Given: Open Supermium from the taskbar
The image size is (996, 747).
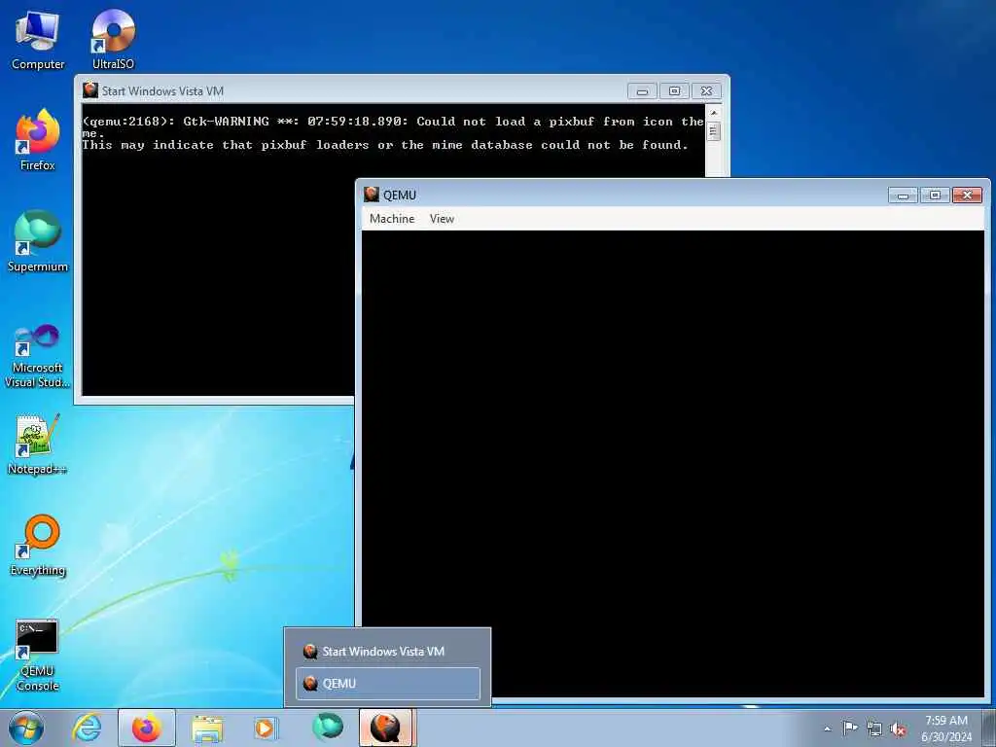Looking at the screenshot, I should coord(327,728).
